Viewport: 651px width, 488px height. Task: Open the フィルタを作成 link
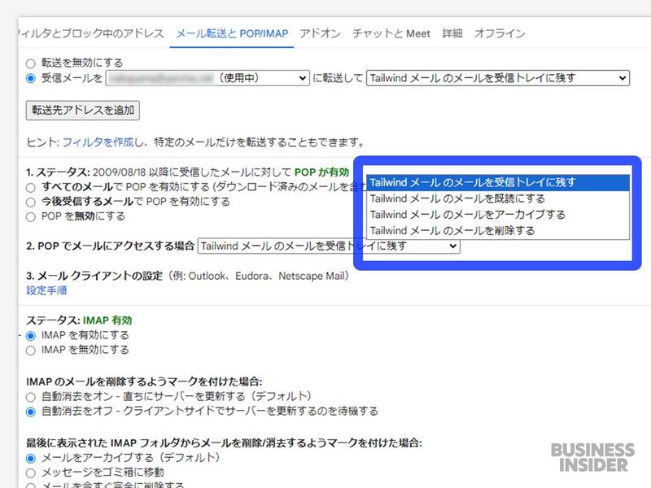point(98,142)
